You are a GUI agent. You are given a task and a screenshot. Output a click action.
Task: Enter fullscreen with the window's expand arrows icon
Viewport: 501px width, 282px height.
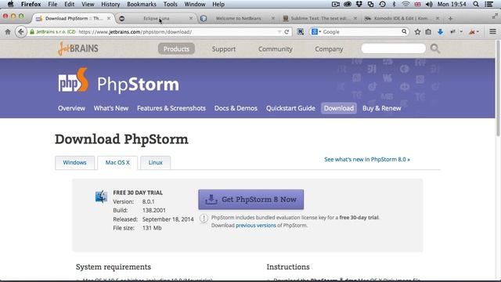[495, 16]
